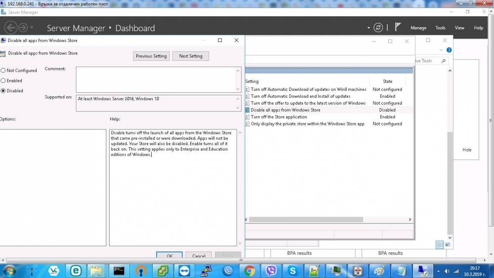494x278 pixels.
Task: Click Previous Setting button
Action: coord(151,56)
